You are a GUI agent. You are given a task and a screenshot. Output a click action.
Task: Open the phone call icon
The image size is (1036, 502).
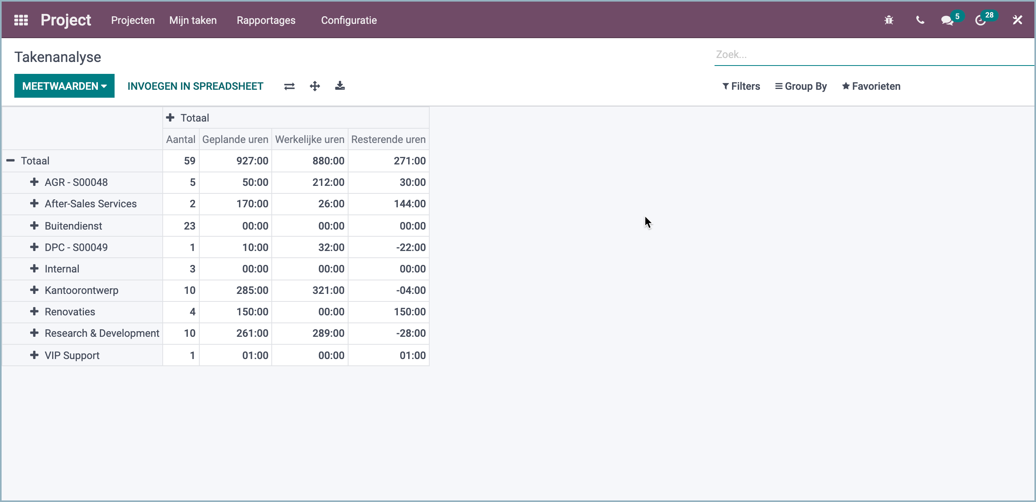pyautogui.click(x=920, y=20)
